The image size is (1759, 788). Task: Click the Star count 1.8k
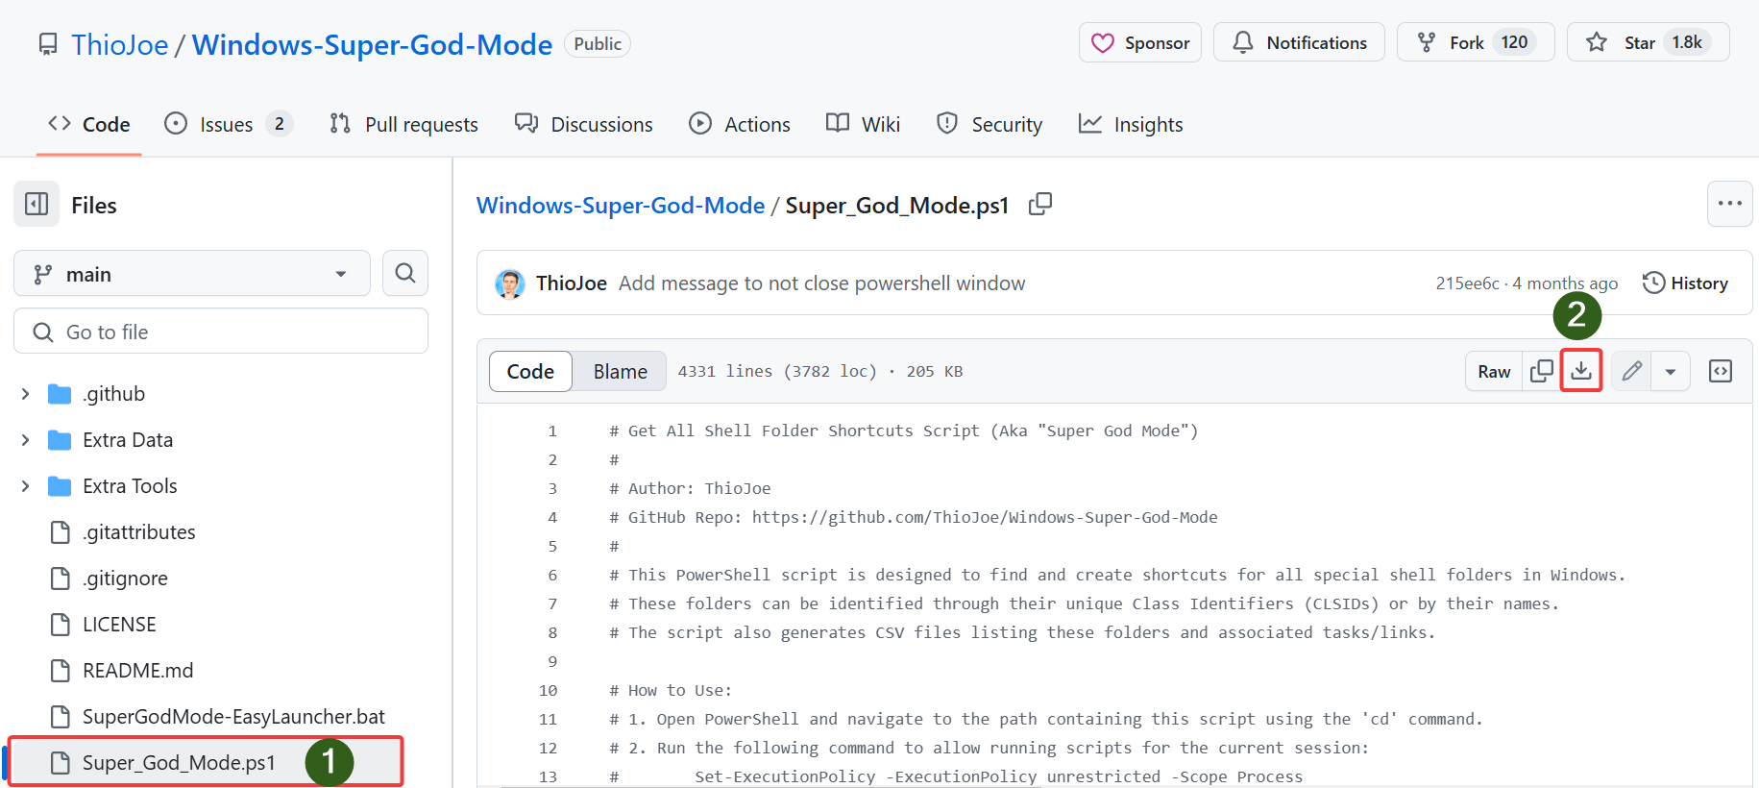[1687, 42]
